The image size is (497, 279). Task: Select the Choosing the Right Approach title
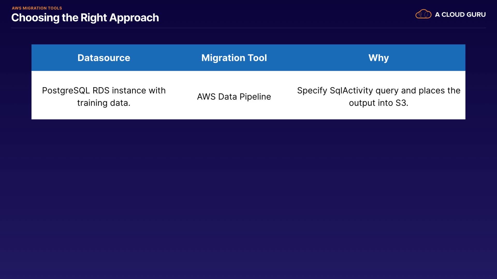click(x=85, y=18)
